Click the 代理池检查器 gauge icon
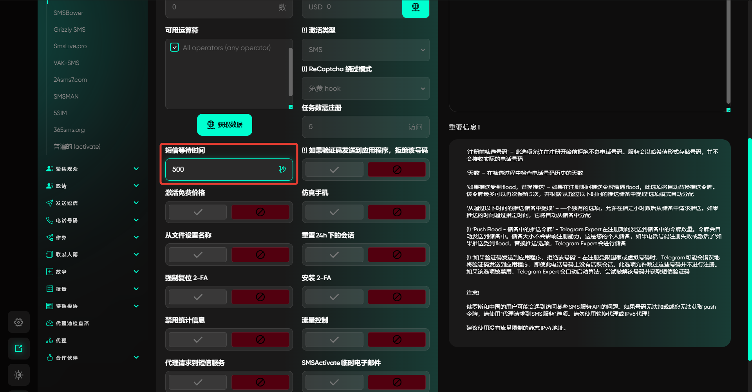Image resolution: width=752 pixels, height=392 pixels. tap(50, 324)
